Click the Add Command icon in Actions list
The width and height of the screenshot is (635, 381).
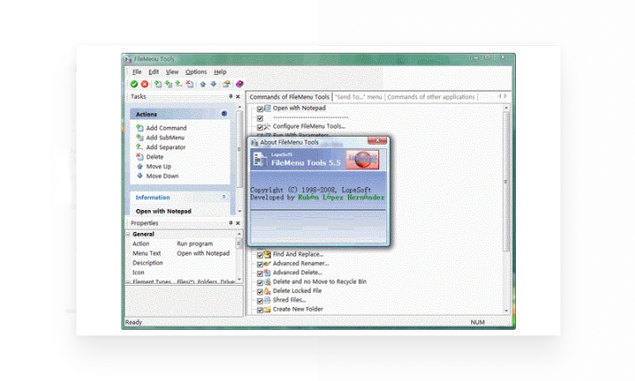139,128
